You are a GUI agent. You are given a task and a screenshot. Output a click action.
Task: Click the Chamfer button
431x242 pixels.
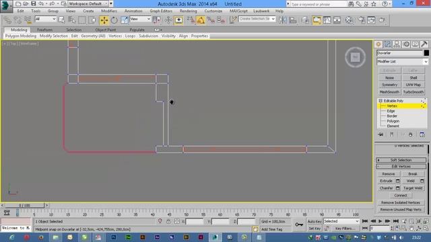[x=386, y=188]
